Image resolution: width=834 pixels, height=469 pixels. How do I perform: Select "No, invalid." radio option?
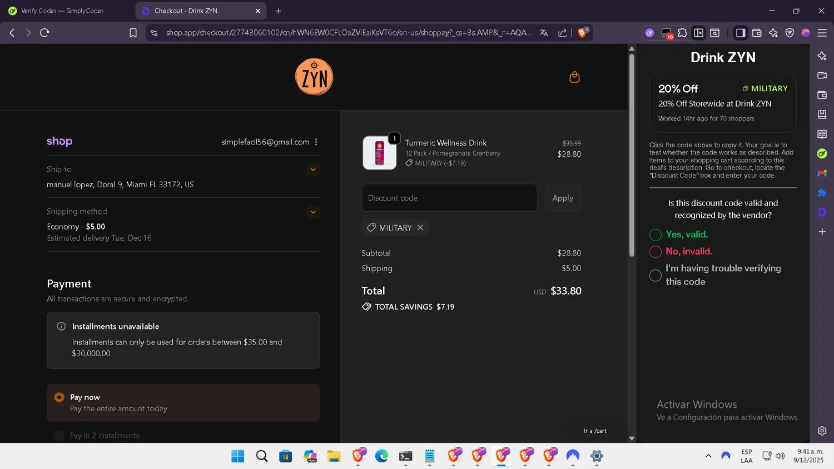point(656,252)
